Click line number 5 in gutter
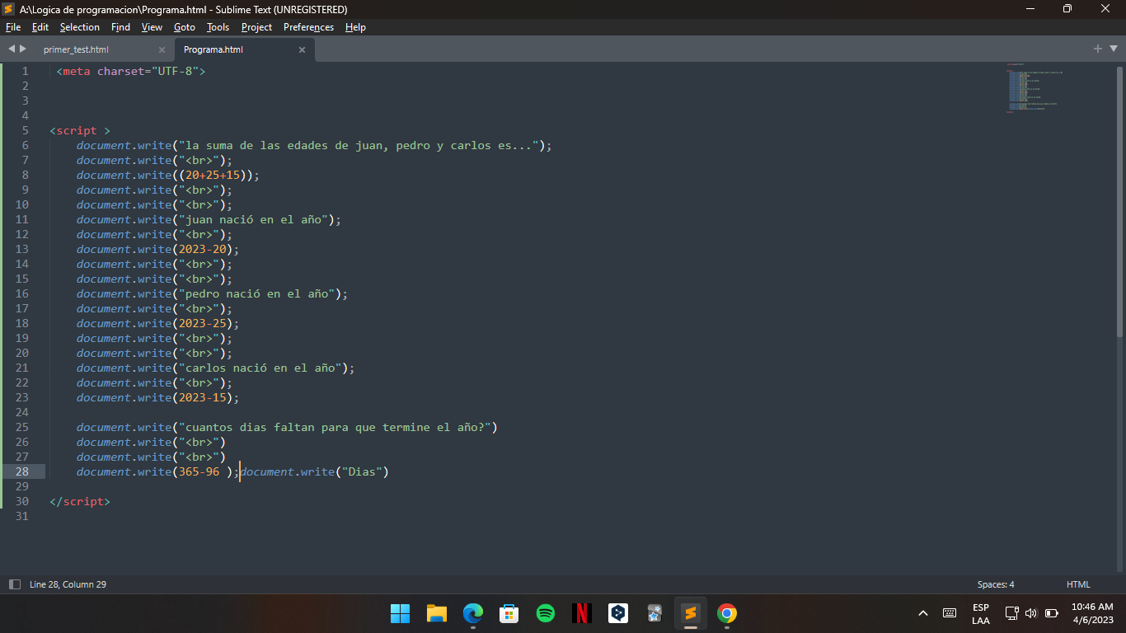1126x633 pixels. [x=26, y=130]
